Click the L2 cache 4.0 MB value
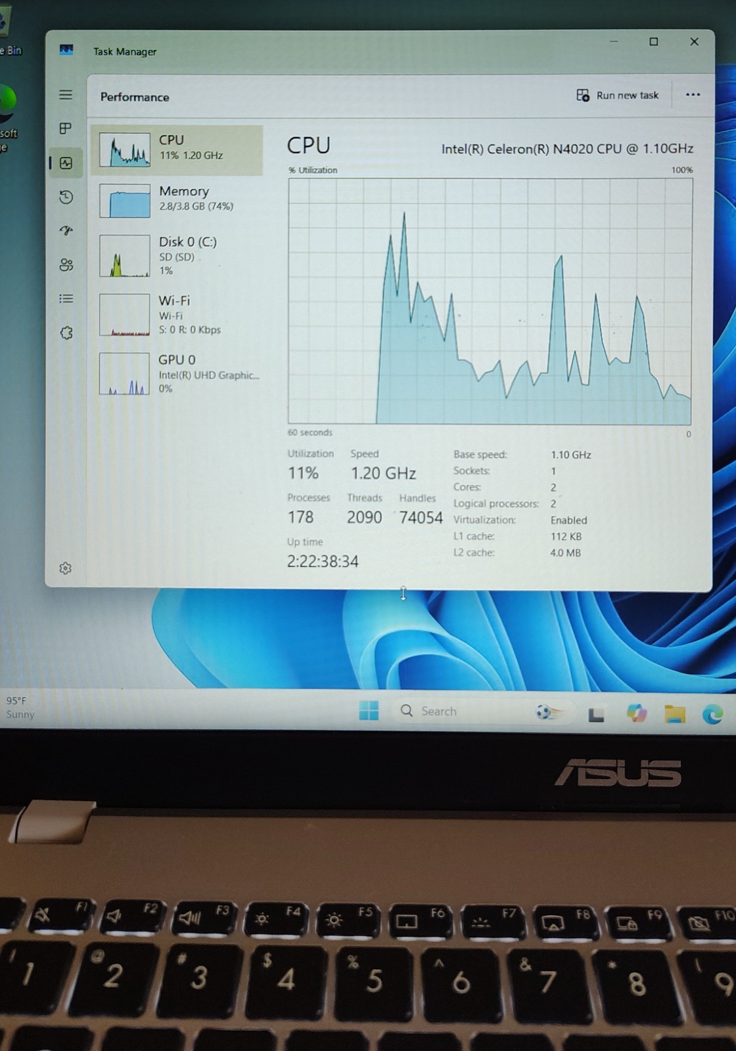Viewport: 736px width, 1051px height. 566,553
